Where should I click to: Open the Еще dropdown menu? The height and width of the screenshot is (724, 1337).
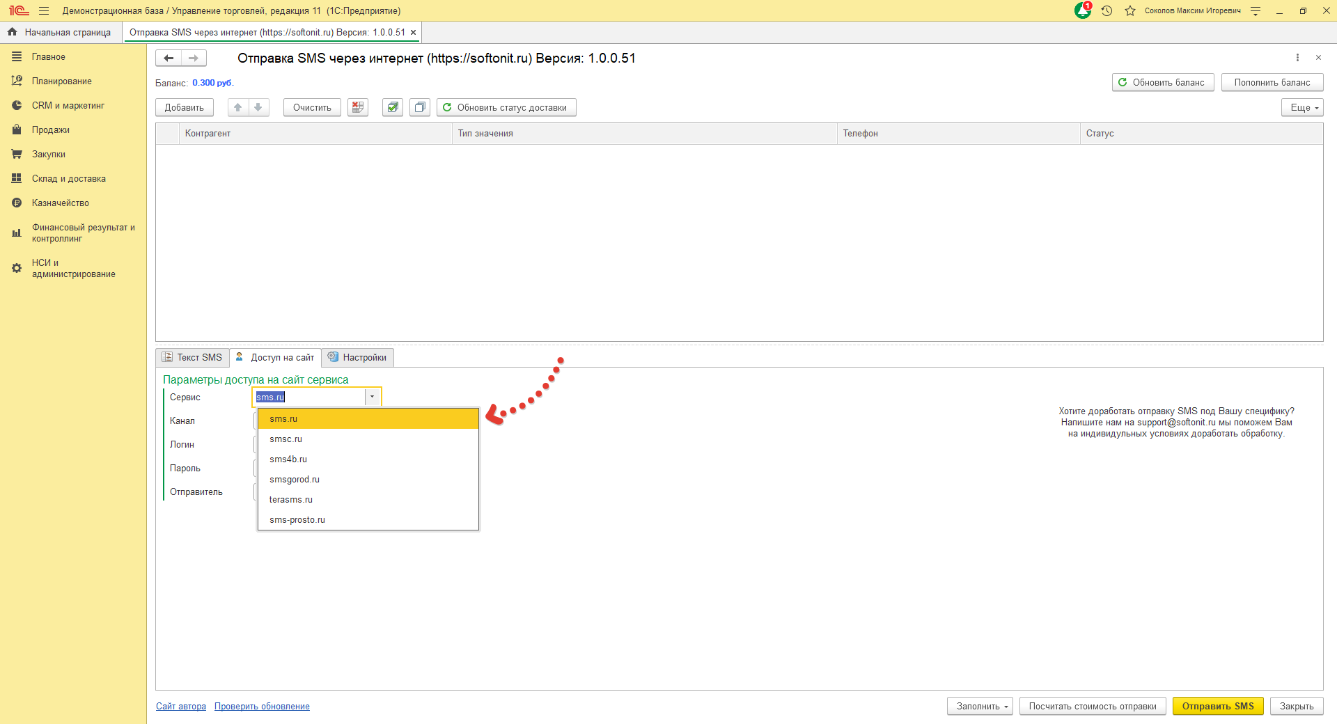click(1301, 107)
